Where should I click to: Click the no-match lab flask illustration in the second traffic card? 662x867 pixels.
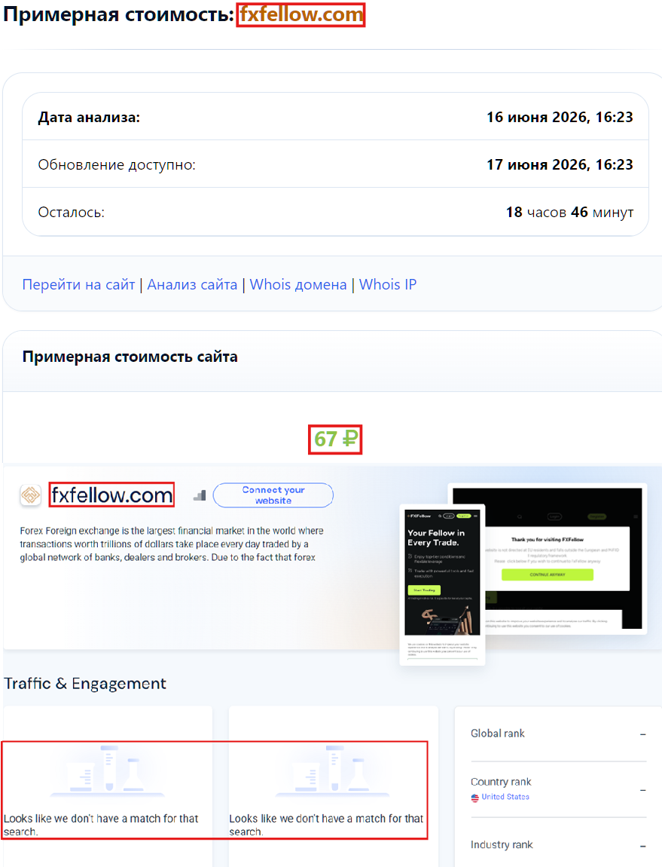click(333, 770)
